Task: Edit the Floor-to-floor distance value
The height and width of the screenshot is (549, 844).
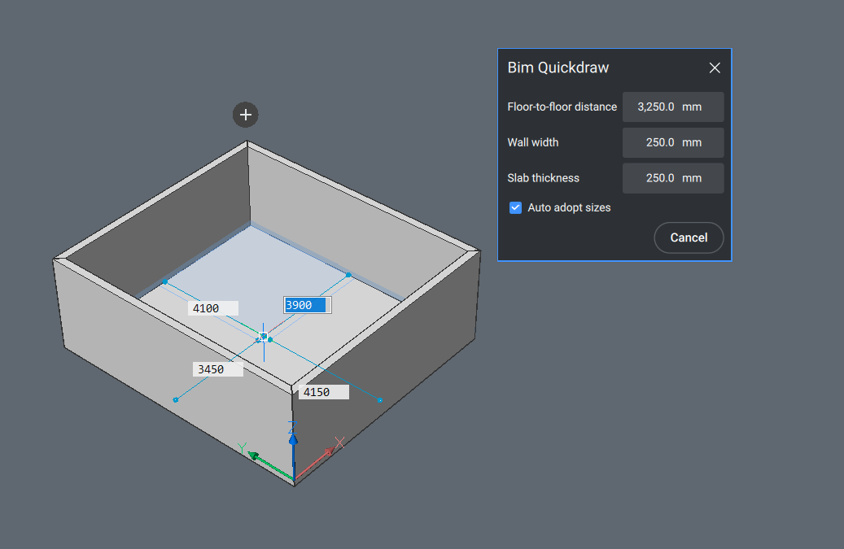Action: [x=673, y=107]
